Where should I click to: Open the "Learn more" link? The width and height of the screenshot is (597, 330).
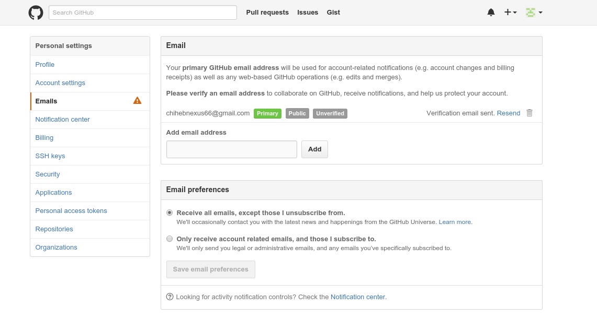point(454,221)
